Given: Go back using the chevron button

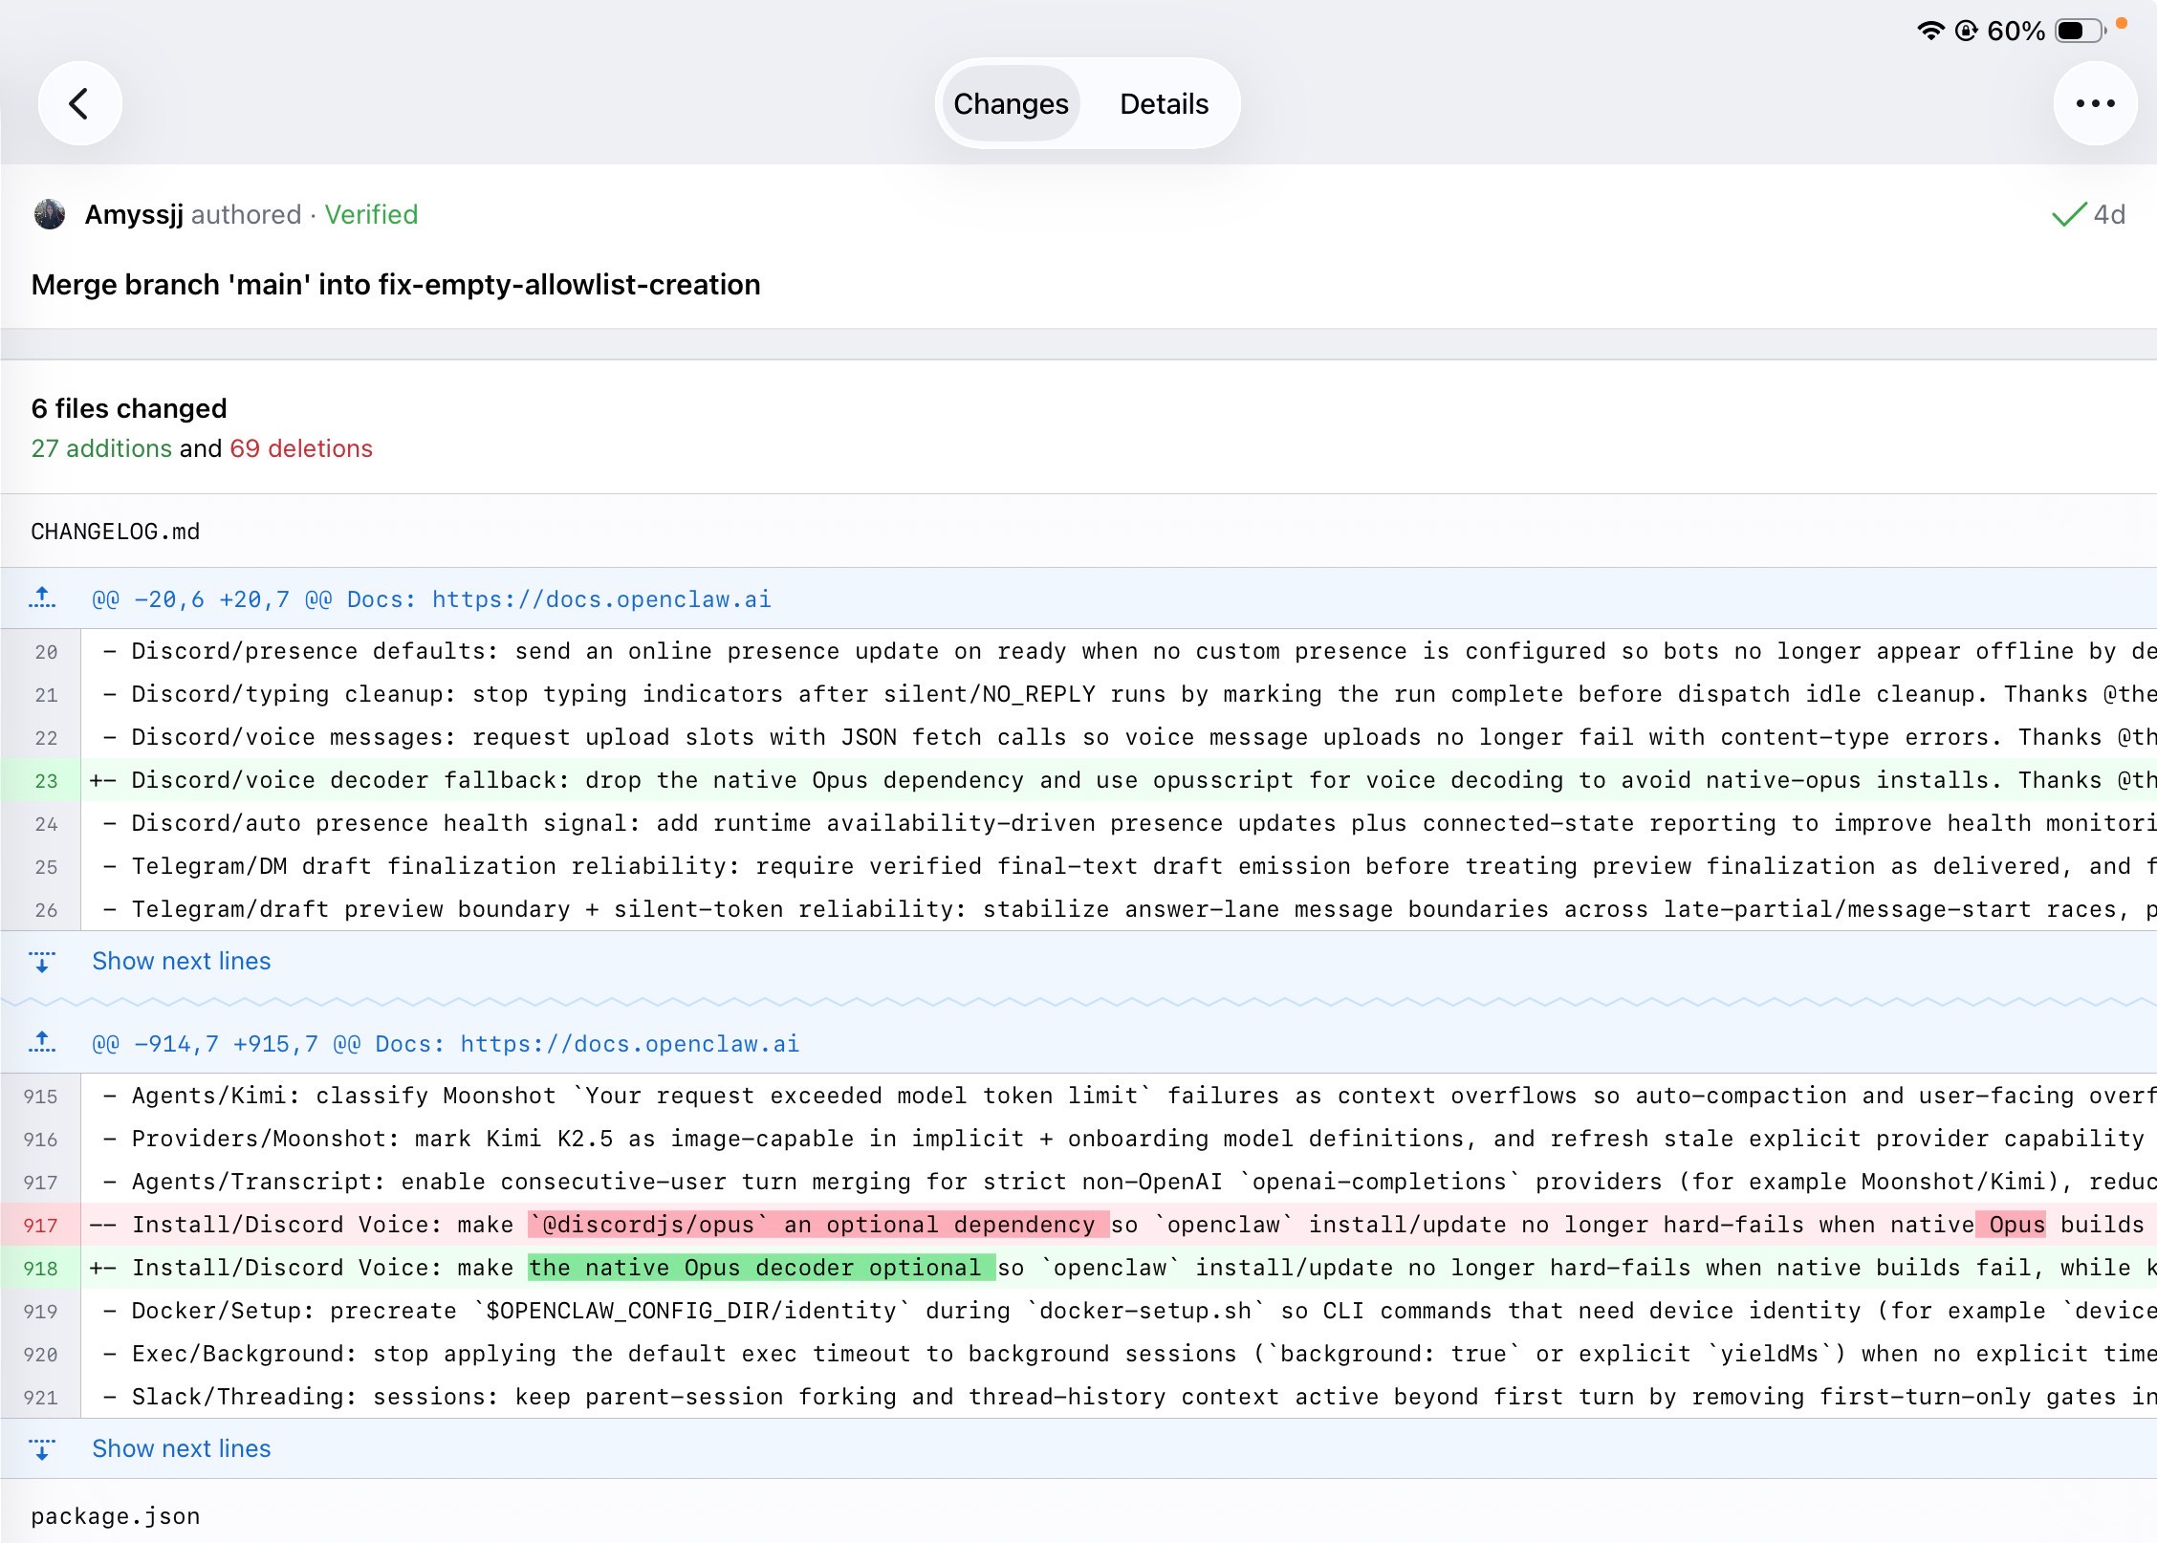Looking at the screenshot, I should coord(79,103).
